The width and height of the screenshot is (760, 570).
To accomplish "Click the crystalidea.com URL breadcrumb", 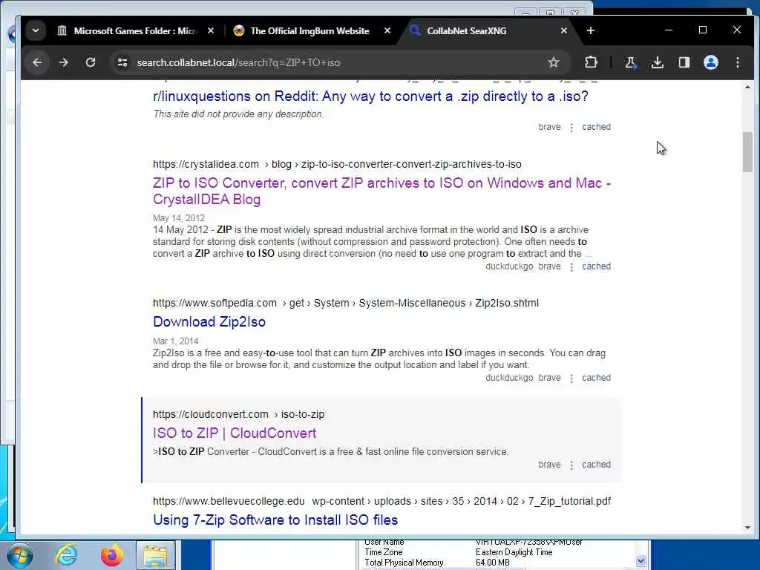I will coord(337,164).
